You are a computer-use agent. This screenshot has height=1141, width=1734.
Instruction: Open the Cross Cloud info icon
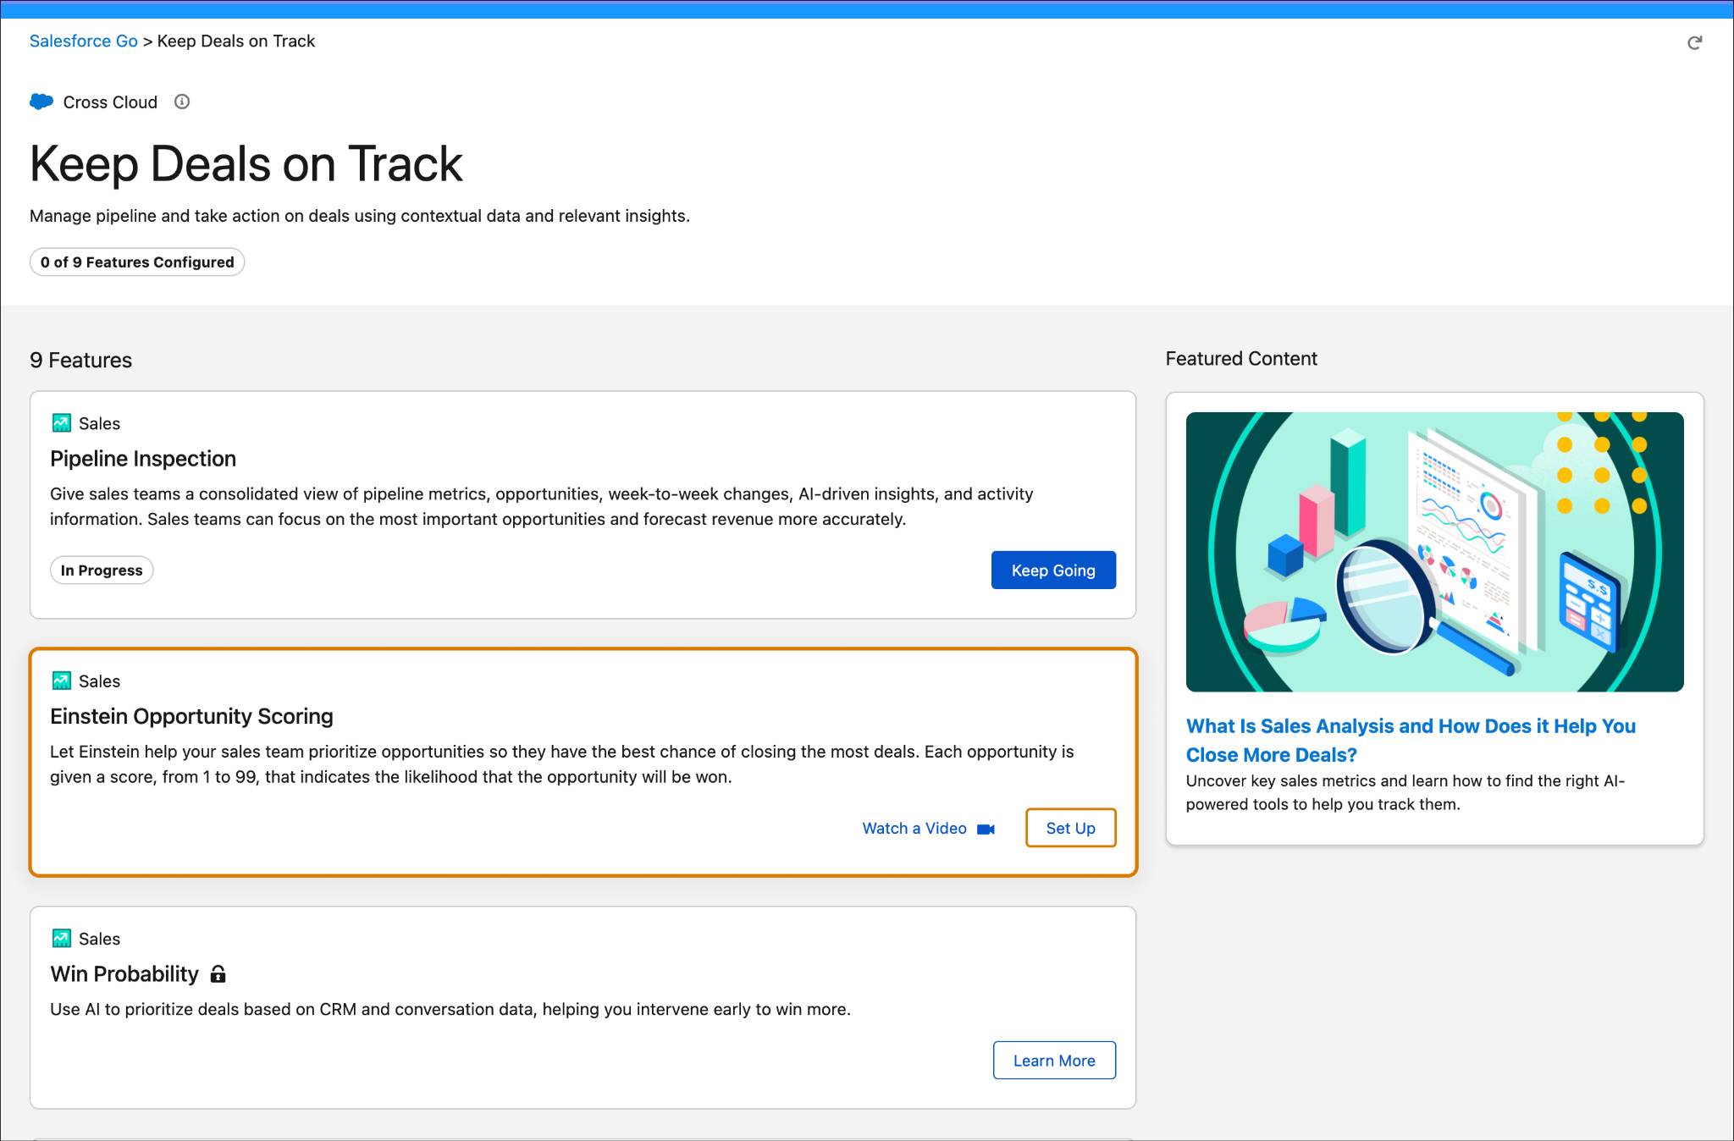pos(182,102)
